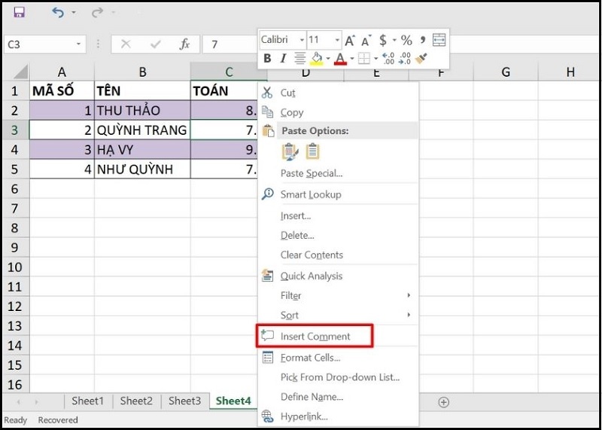Click cell B5 containing NHƯ QUỲNH
This screenshot has height=430, width=602.
pyautogui.click(x=142, y=169)
